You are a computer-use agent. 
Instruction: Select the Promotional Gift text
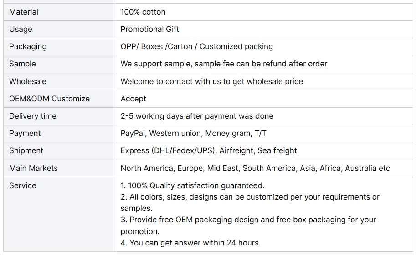point(149,29)
